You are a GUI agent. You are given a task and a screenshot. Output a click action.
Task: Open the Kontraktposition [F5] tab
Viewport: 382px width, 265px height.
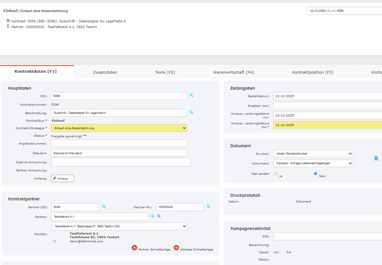pyautogui.click(x=312, y=72)
